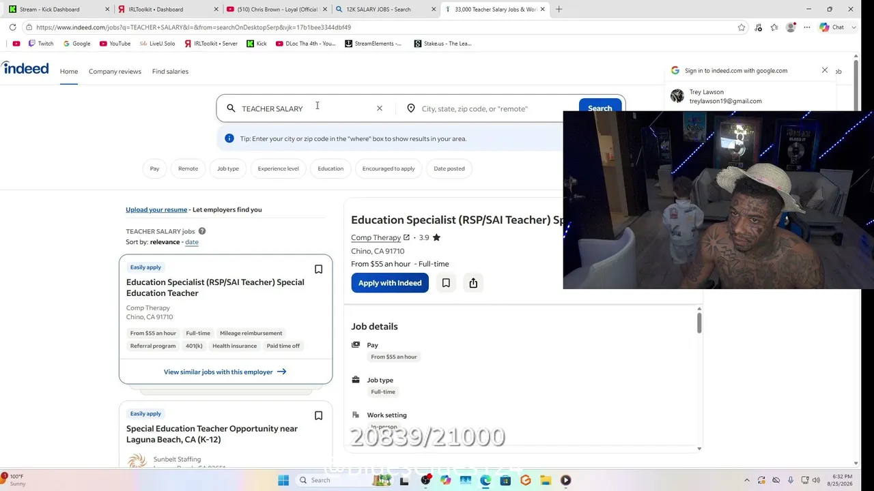Image resolution: width=874 pixels, height=491 pixels.
Task: Open the Experience level filter
Action: point(278,168)
